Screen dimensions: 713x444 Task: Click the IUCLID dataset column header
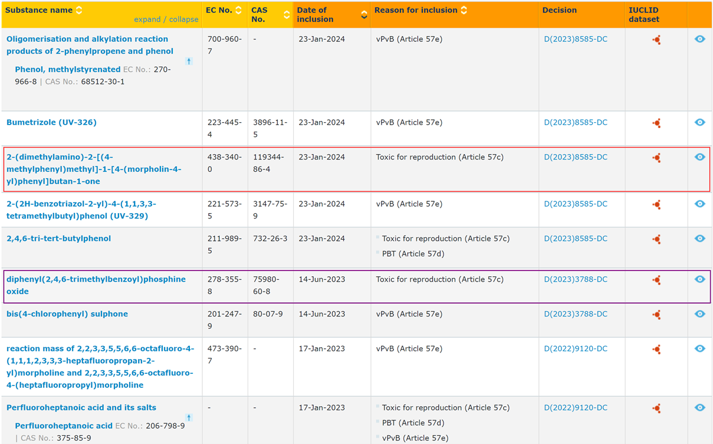(644, 15)
